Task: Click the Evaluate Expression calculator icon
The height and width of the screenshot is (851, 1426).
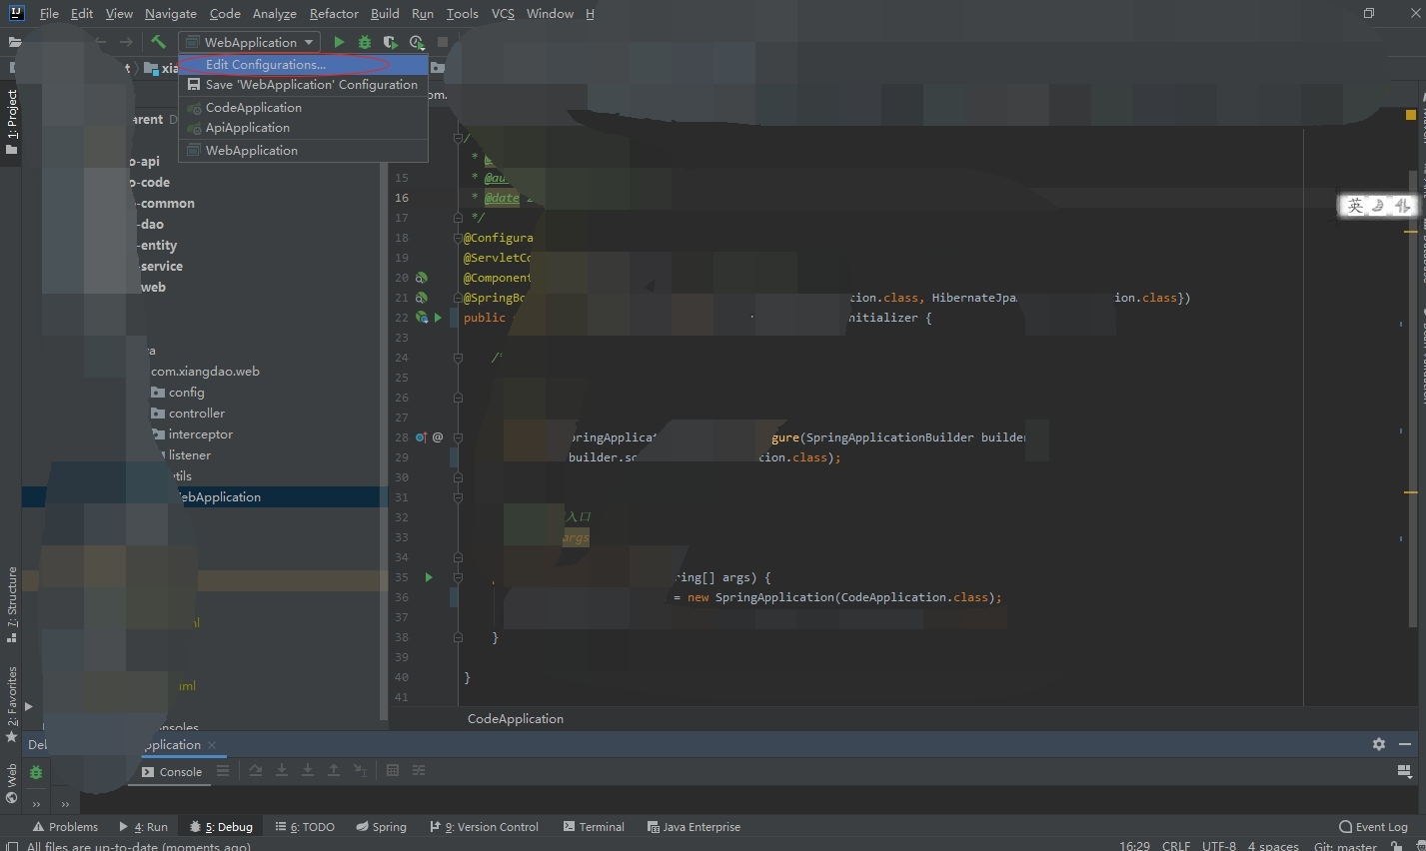Action: [x=393, y=771]
